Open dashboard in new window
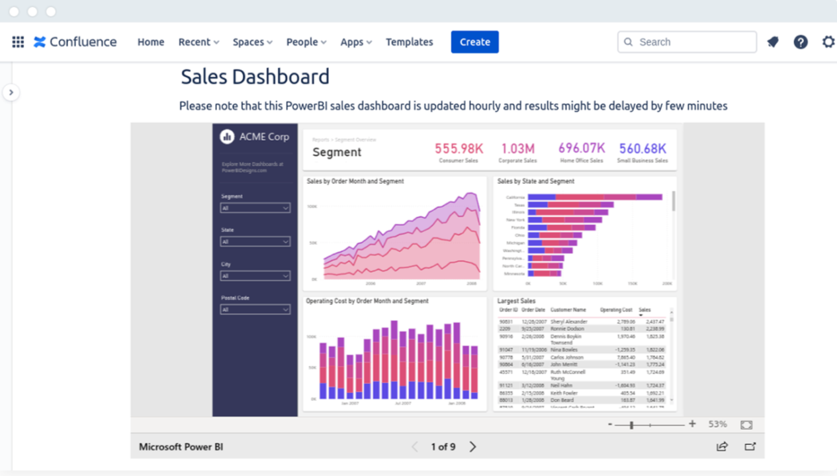Screen dimensions: 837x476 [x=750, y=446]
